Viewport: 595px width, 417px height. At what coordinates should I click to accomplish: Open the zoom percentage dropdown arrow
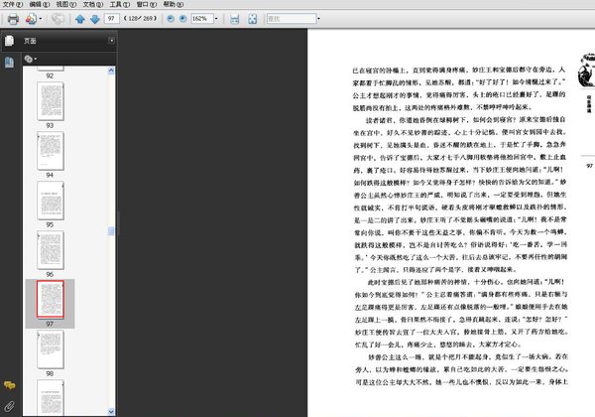218,19
